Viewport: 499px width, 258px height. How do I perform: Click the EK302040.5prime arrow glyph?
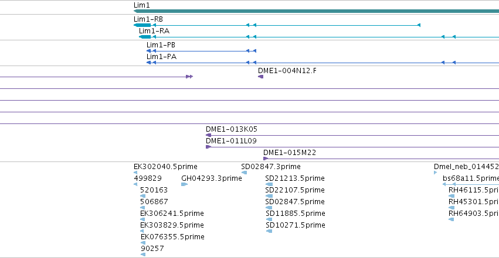(135, 173)
